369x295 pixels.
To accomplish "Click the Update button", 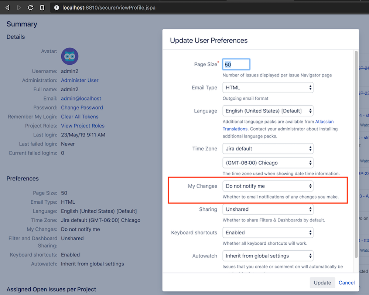I will tap(322, 282).
